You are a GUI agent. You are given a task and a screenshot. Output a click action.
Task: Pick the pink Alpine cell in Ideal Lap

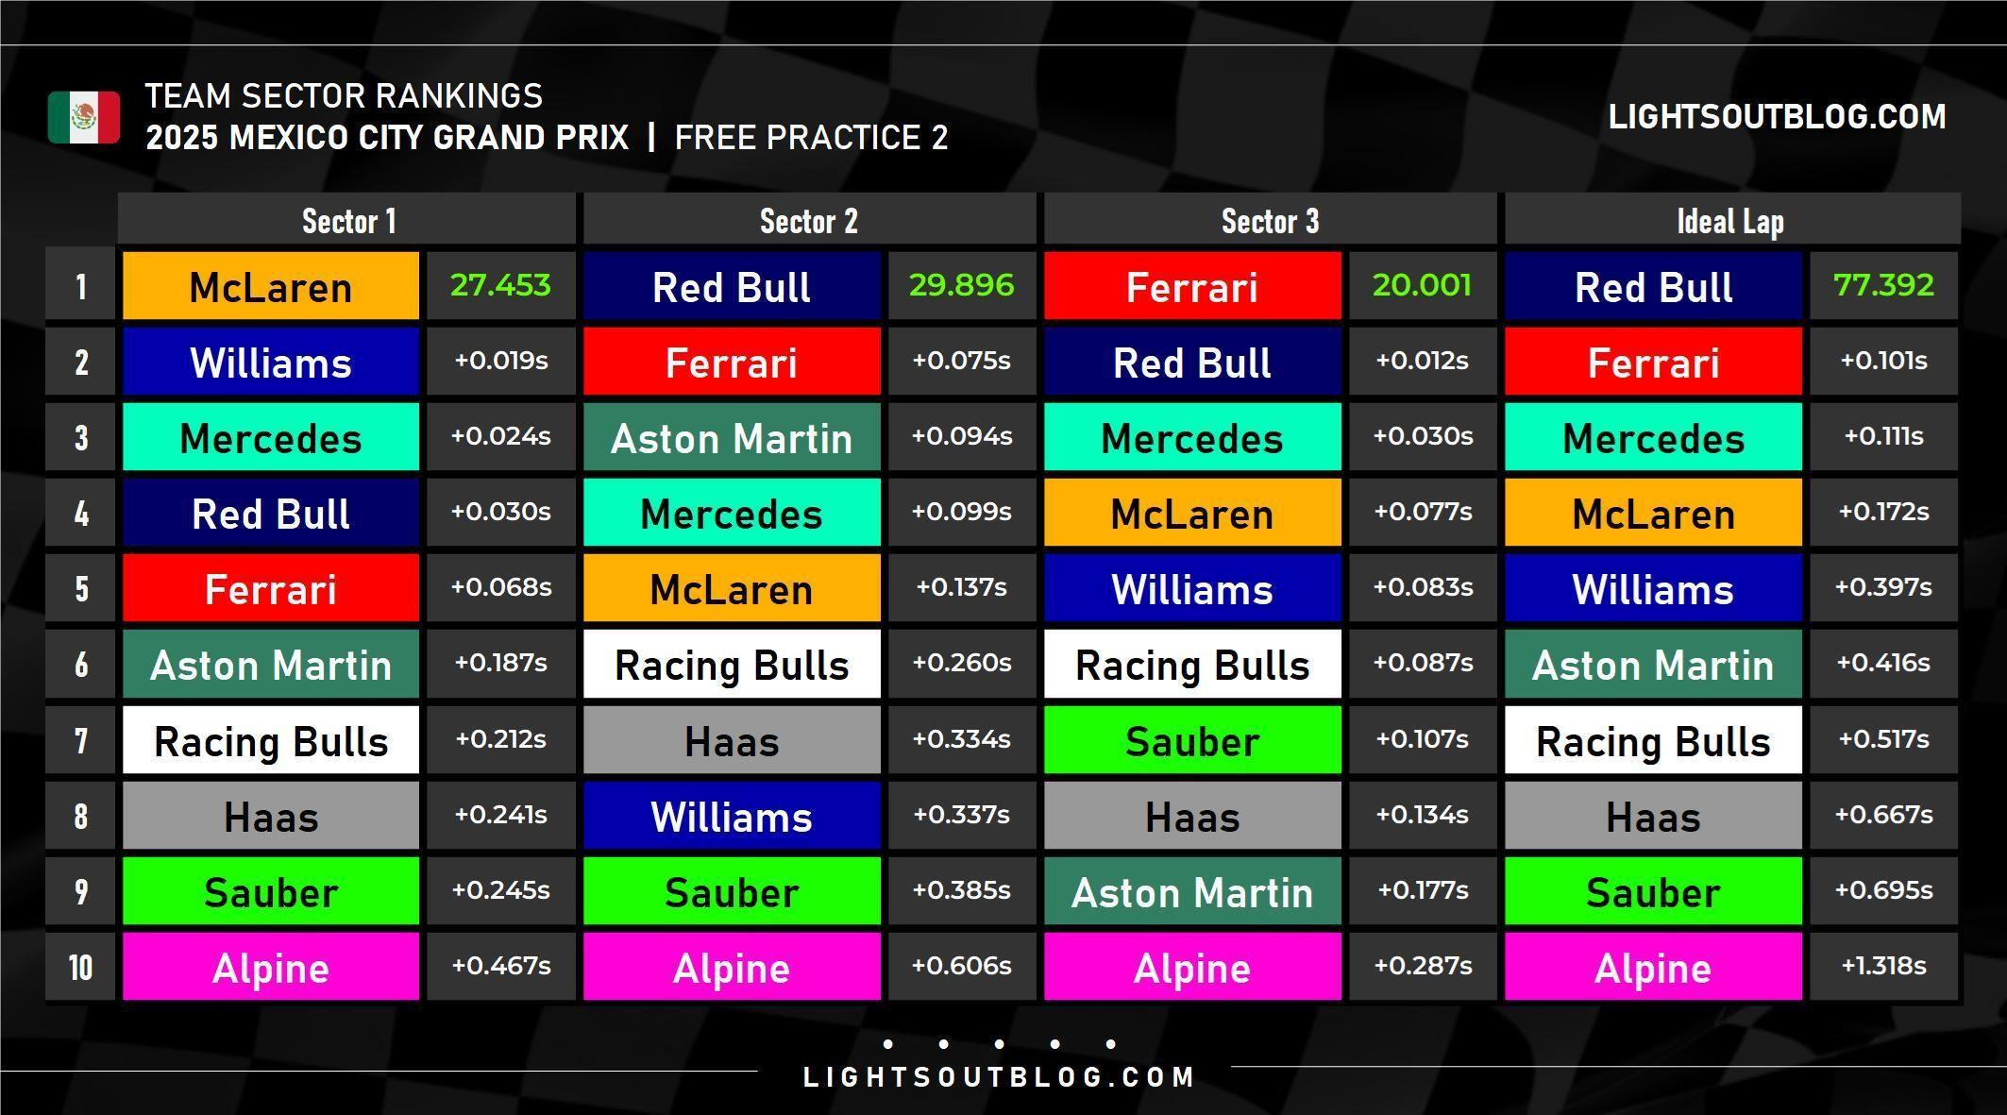pos(1653,967)
